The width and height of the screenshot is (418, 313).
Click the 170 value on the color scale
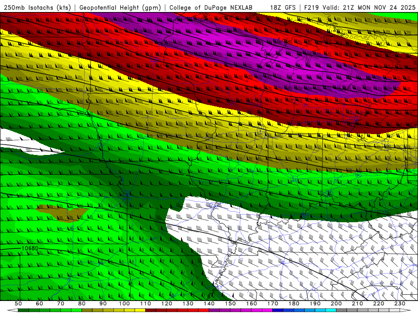273,304
